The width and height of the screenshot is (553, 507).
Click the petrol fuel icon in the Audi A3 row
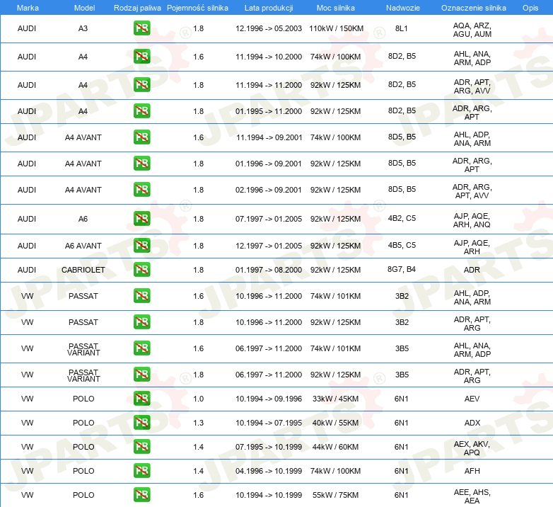[141, 28]
